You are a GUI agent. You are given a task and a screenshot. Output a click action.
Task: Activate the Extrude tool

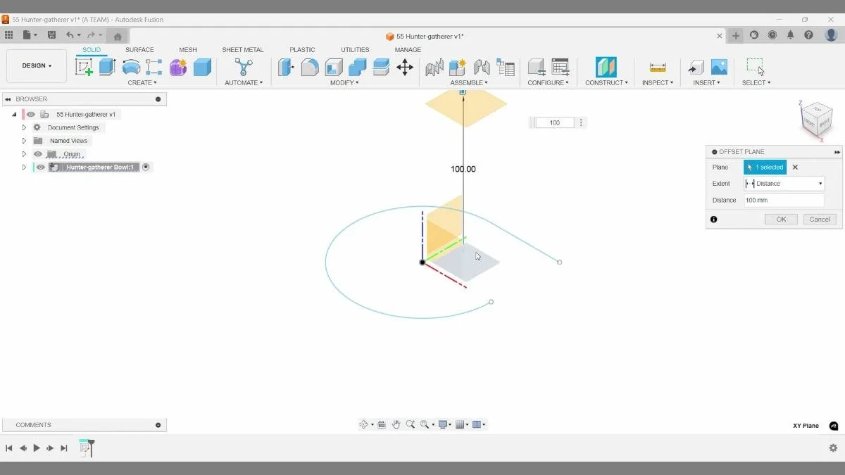pos(107,67)
